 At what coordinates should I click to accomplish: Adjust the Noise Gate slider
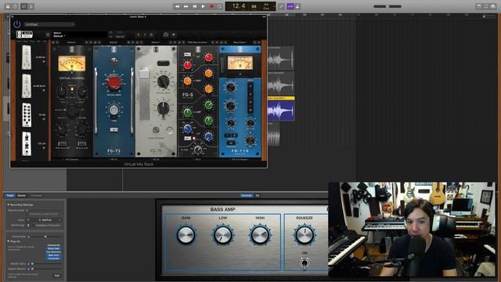click(45, 237)
